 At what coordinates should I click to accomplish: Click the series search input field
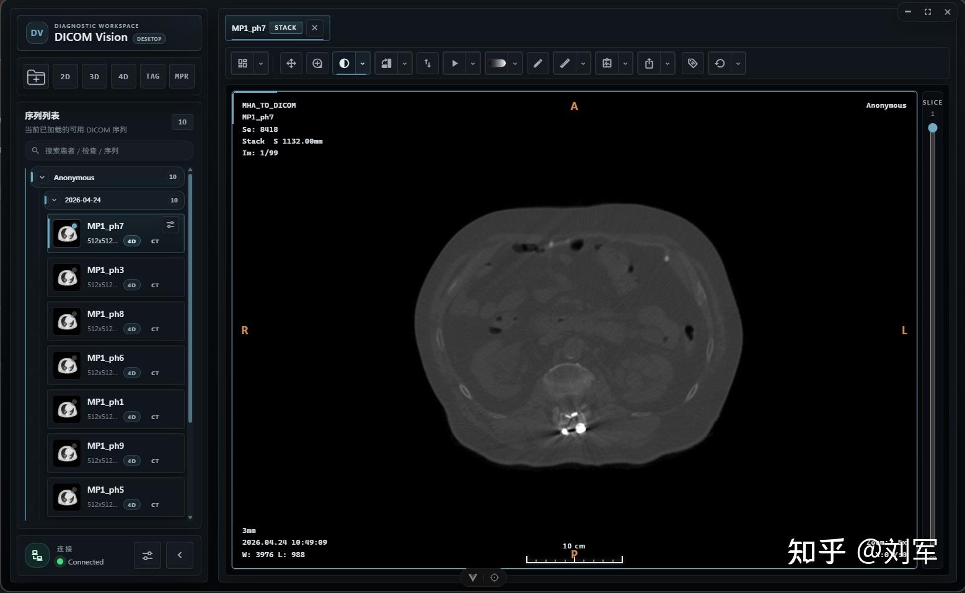coord(109,150)
